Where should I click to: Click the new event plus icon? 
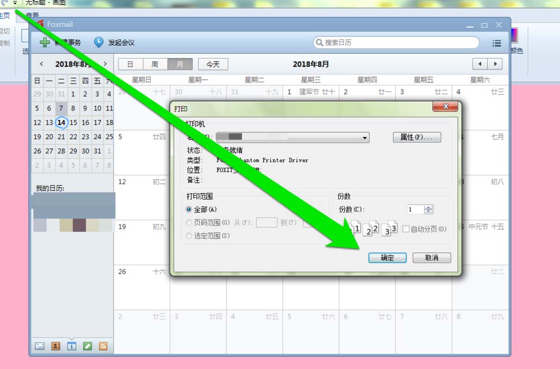point(44,41)
